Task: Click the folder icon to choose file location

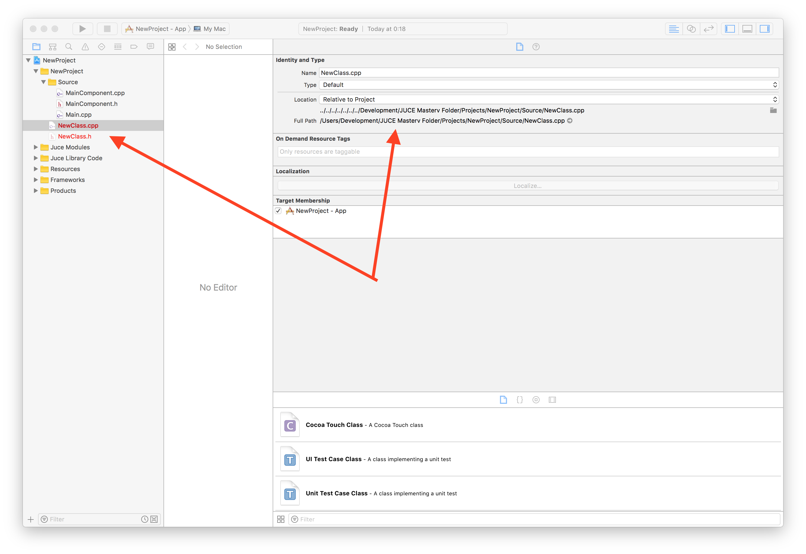Action: click(x=773, y=110)
